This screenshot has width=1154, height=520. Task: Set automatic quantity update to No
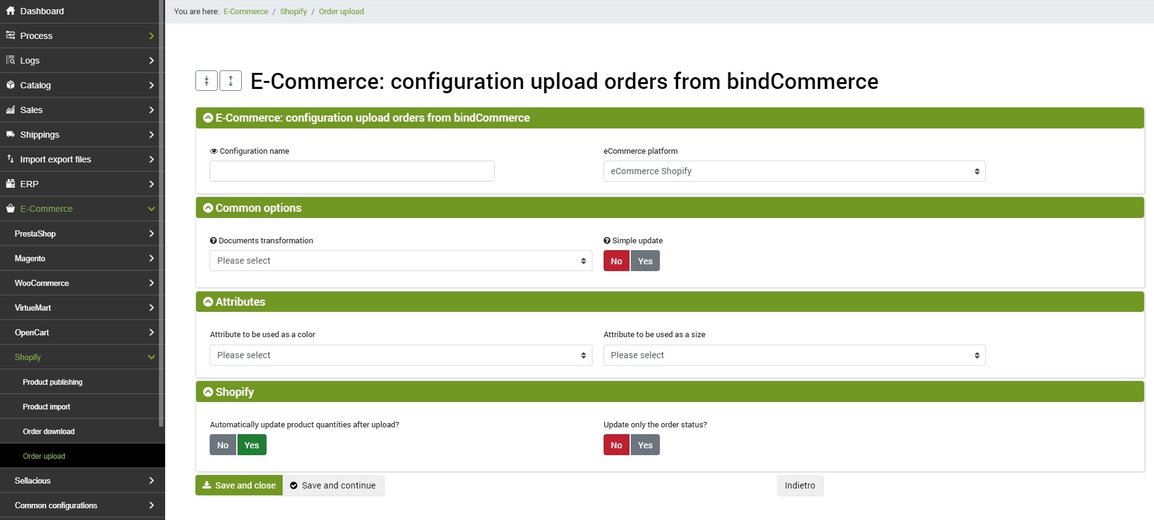pyautogui.click(x=223, y=445)
